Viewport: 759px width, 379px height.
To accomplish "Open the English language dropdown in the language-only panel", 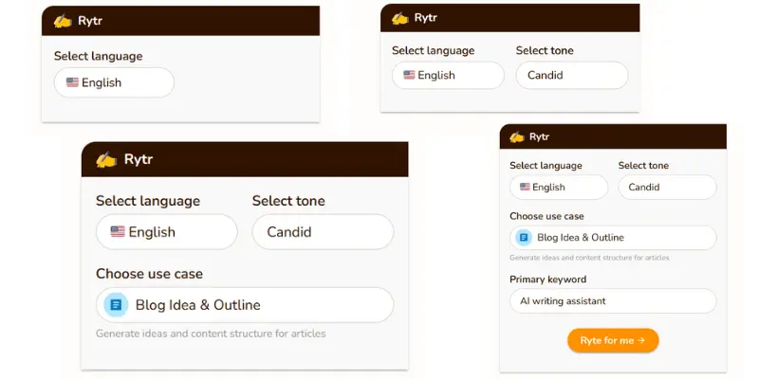I will [114, 82].
